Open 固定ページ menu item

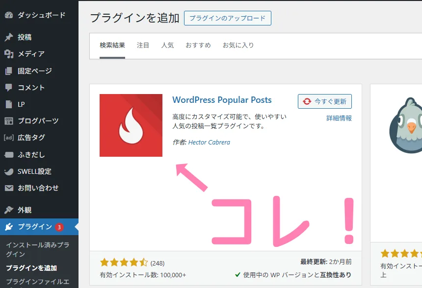39,71
